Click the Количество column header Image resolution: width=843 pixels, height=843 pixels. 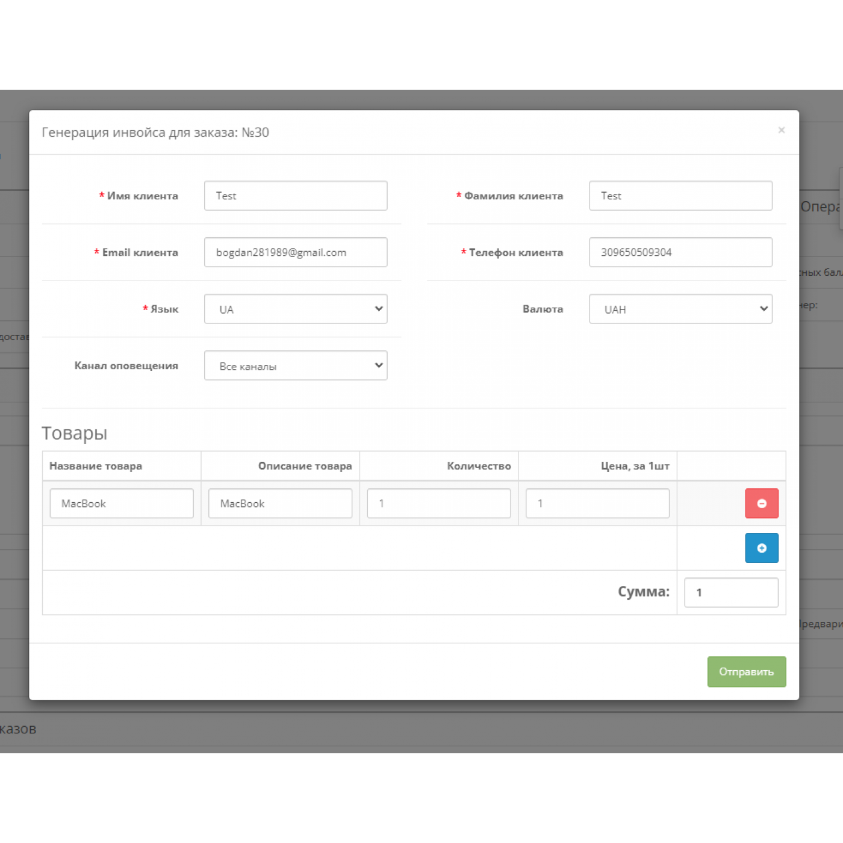[479, 466]
